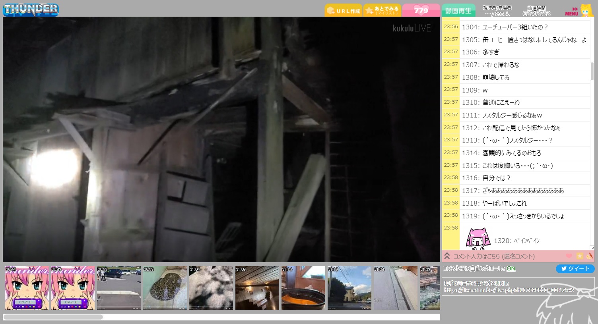Viewport: 598px width, 324px height.
Task: Open the MENU dropdown at top right
Action: [572, 11]
